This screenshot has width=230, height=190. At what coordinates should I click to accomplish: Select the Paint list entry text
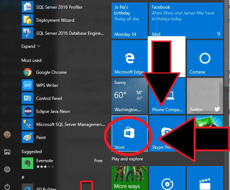(x=41, y=138)
